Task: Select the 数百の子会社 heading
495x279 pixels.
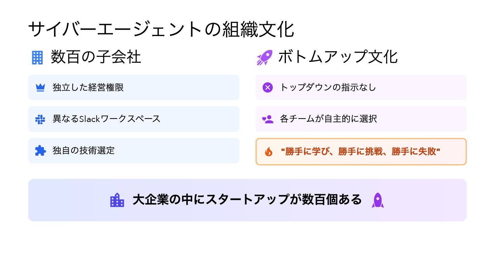Action: [x=96, y=57]
